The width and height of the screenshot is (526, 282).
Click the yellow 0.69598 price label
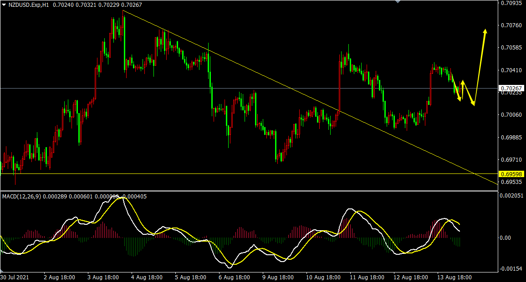tap(512, 174)
